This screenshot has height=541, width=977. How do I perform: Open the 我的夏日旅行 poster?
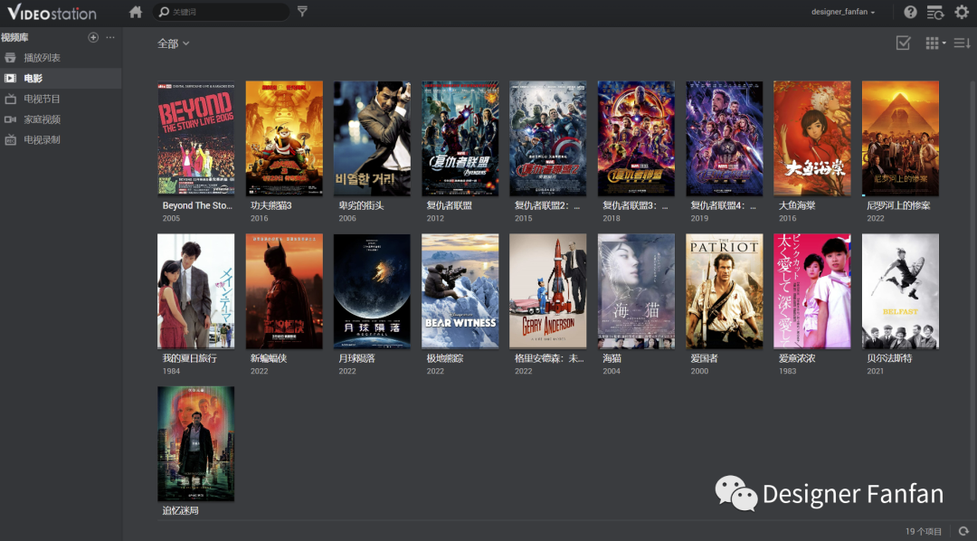pos(195,291)
